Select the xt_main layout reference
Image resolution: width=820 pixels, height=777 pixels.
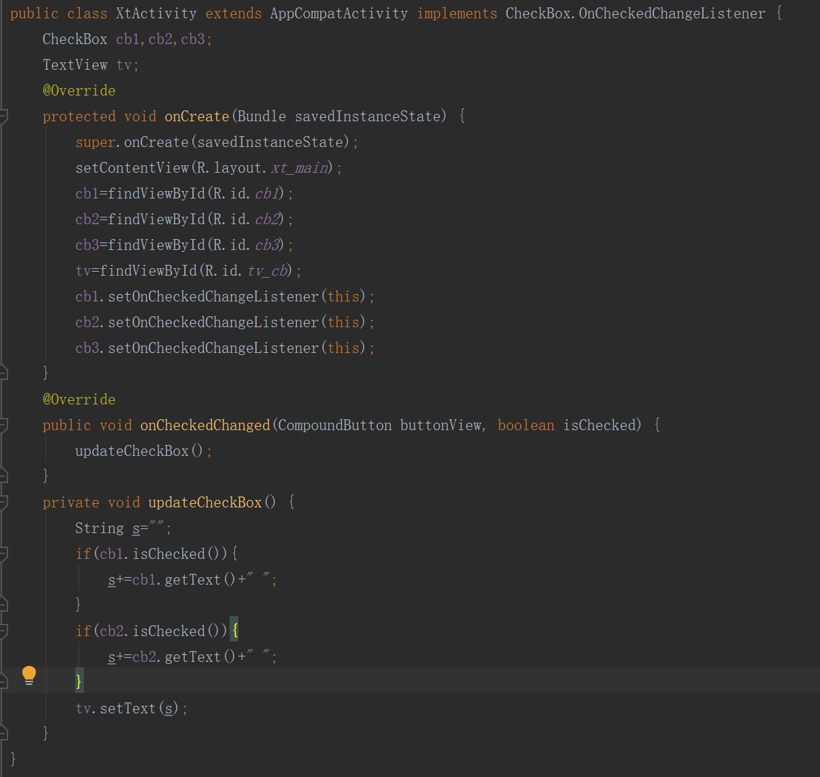pyautogui.click(x=298, y=167)
